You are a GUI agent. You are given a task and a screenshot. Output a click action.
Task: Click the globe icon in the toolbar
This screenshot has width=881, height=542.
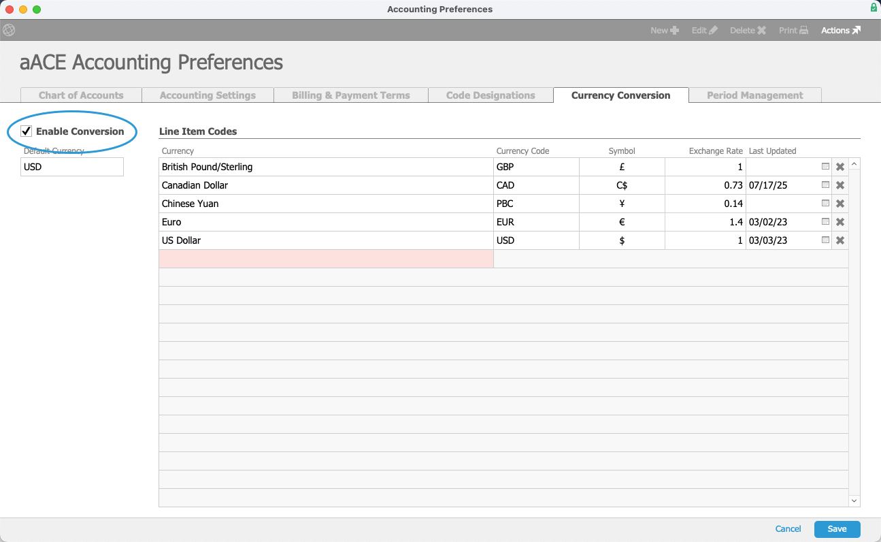tap(9, 30)
